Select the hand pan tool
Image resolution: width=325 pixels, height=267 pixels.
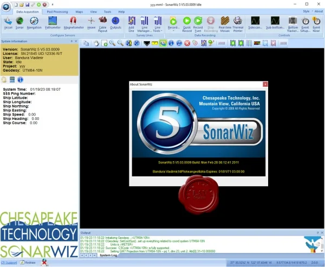96,43
